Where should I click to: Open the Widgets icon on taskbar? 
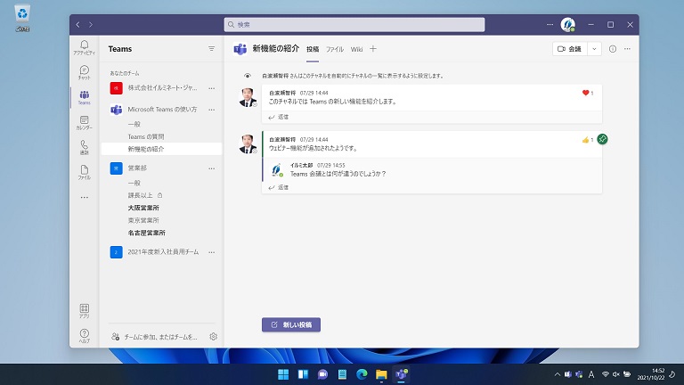coord(303,374)
